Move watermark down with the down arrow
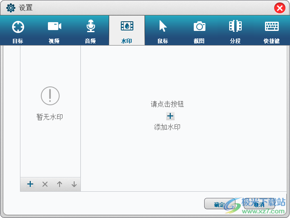 click(x=74, y=184)
